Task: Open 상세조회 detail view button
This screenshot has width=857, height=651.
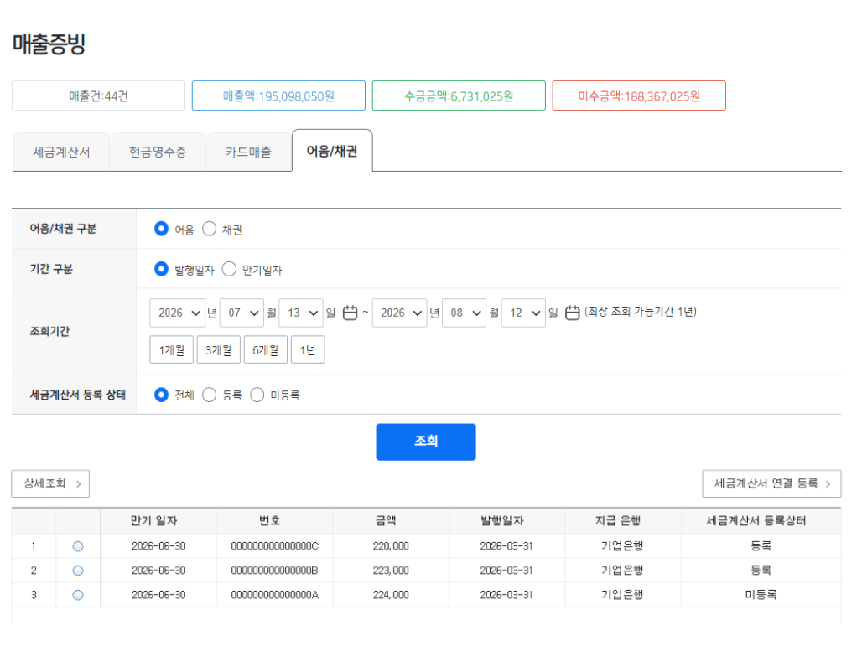Action: [50, 484]
